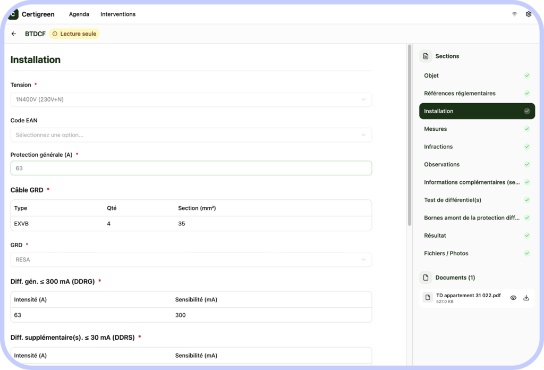Open Test de différentiel(s) section
Image resolution: width=544 pixels, height=370 pixels.
[x=477, y=200]
